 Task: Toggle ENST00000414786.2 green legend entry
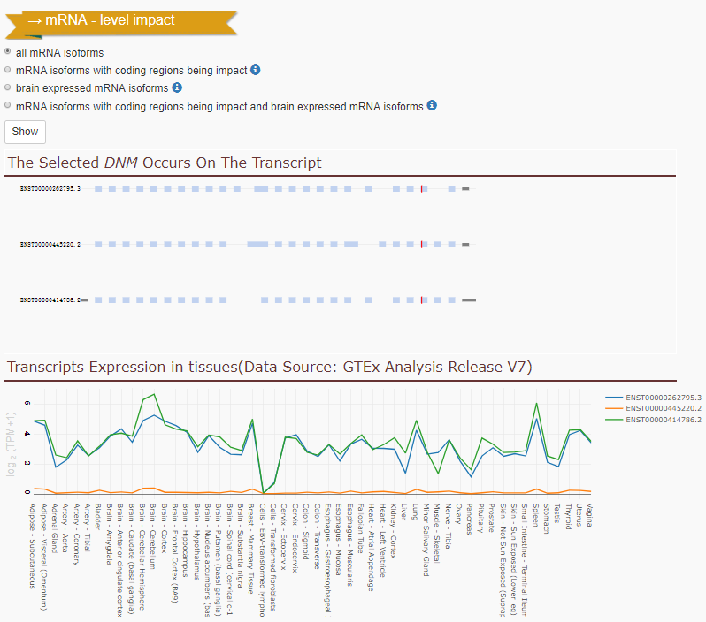pyautogui.click(x=653, y=420)
